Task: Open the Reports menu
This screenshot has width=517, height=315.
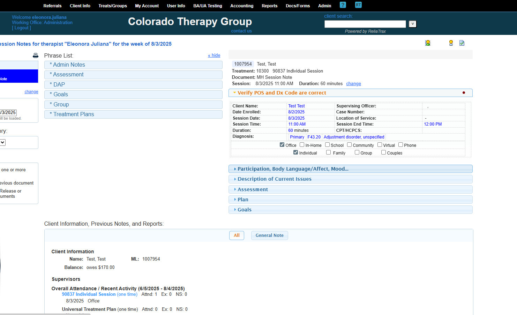Action: click(x=269, y=6)
